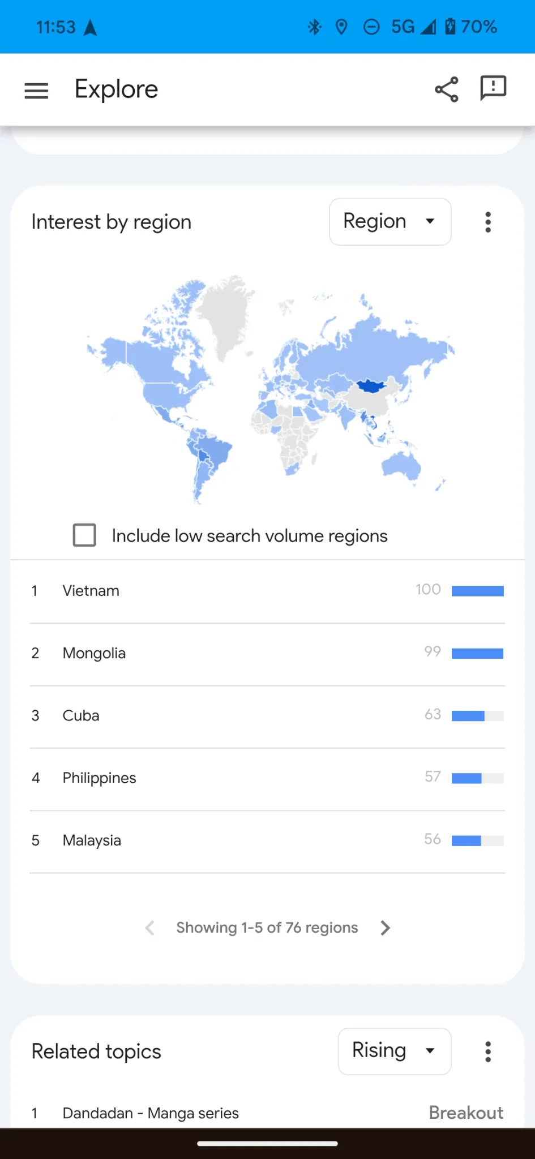Tap the Bluetooth status bar icon
Viewport: 535px width, 1159px height.
coord(315,27)
